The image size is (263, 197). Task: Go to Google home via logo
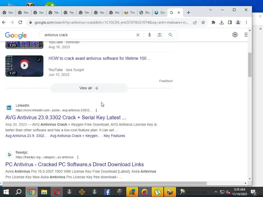(x=16, y=35)
